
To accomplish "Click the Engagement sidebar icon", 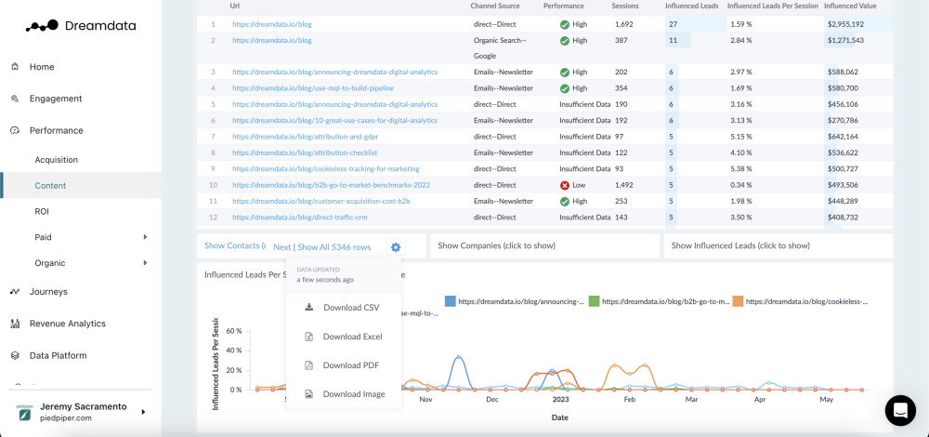I will click(16, 99).
